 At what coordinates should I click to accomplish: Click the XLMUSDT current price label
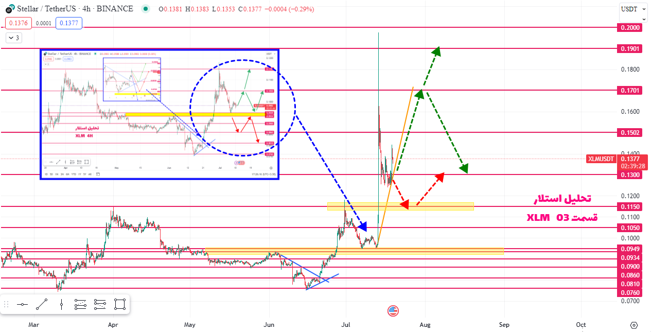(601, 159)
